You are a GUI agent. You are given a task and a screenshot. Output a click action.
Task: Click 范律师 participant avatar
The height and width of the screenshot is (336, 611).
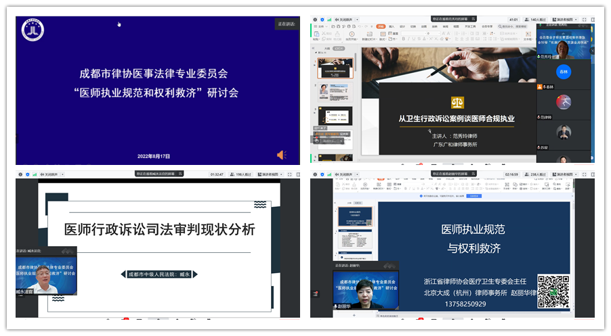pyautogui.click(x=564, y=102)
